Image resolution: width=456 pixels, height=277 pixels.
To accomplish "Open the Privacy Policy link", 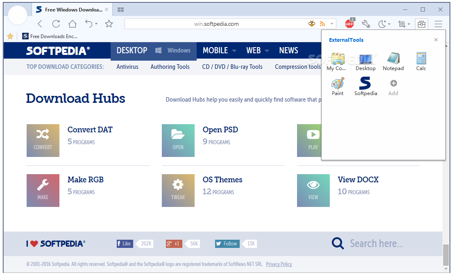I will (x=279, y=264).
